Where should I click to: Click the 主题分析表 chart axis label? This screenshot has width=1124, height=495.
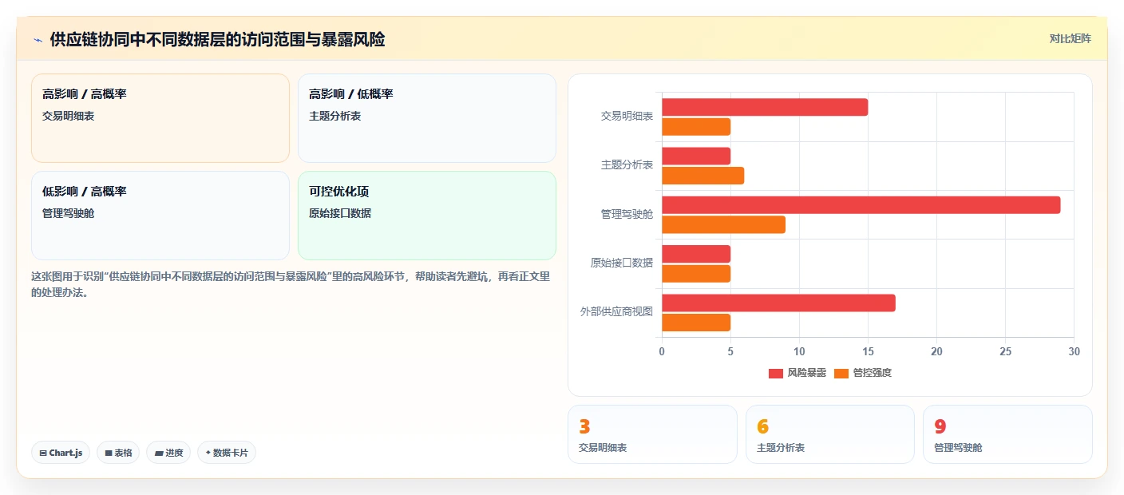click(627, 165)
